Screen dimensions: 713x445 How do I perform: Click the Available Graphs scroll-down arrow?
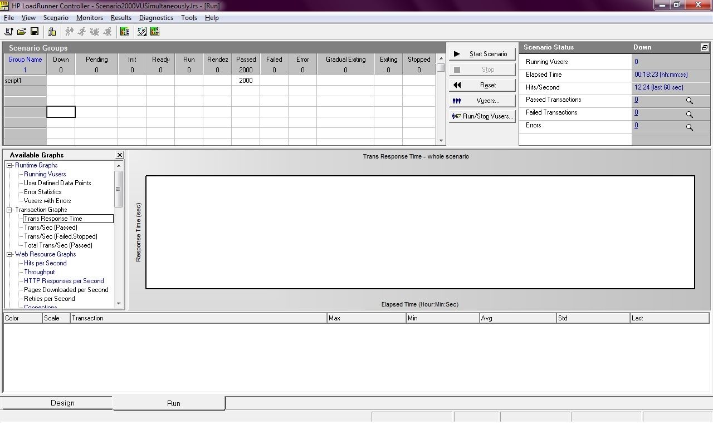pos(118,304)
